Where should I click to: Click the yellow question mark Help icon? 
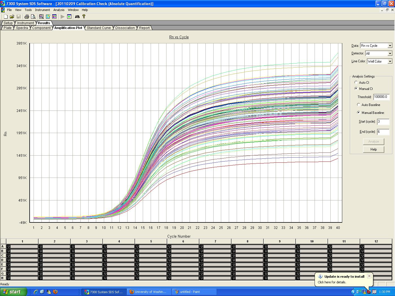84,17
